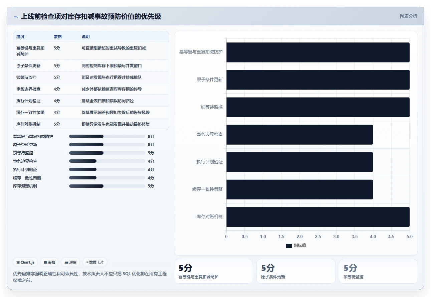
Task: Click table cell 即使异常发生也能发现并推动最终修复
Action: pyautogui.click(x=116, y=124)
